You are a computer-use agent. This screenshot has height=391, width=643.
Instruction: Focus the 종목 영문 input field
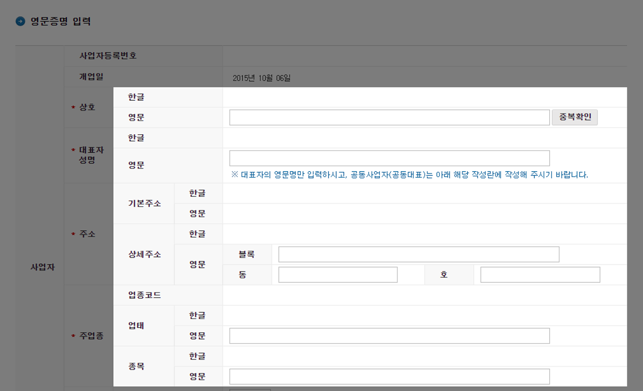pyautogui.click(x=389, y=377)
